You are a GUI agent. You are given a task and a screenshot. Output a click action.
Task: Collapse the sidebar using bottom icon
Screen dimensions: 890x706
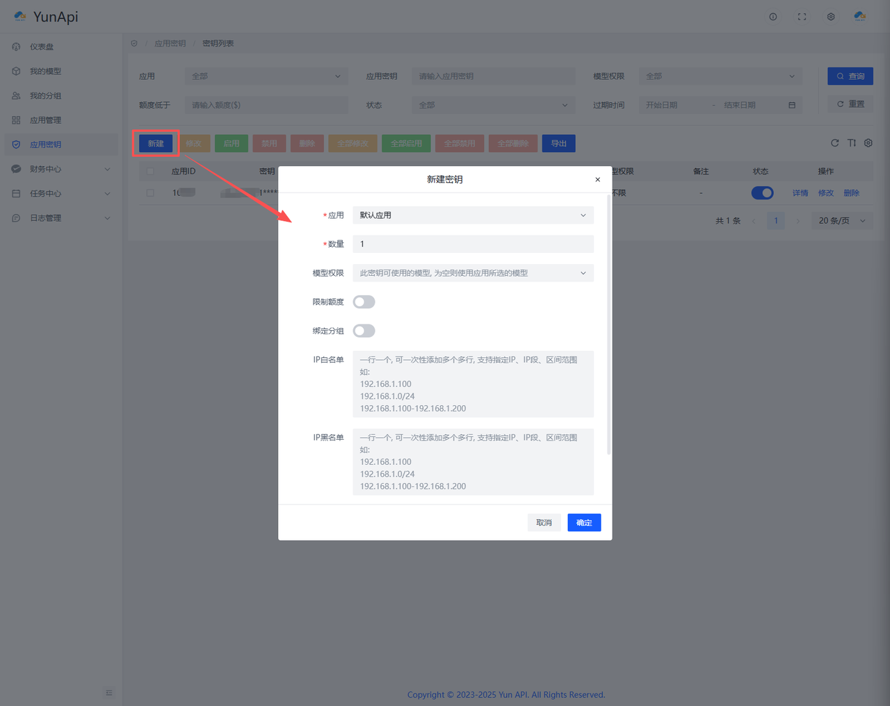pos(109,693)
